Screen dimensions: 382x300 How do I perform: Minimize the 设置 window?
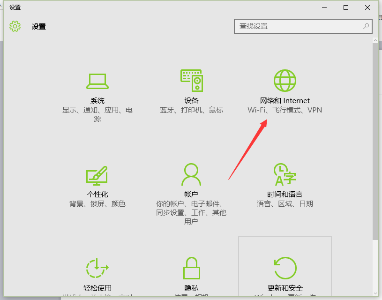(x=324, y=7)
